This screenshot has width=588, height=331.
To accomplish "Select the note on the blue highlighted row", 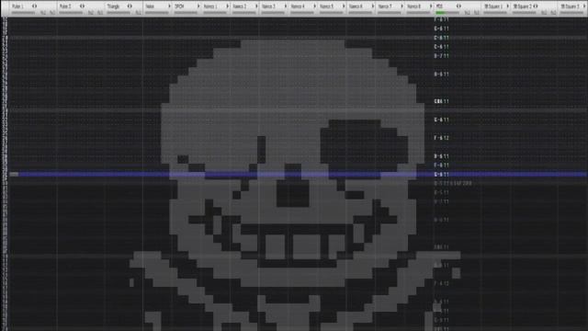I will tap(441, 175).
